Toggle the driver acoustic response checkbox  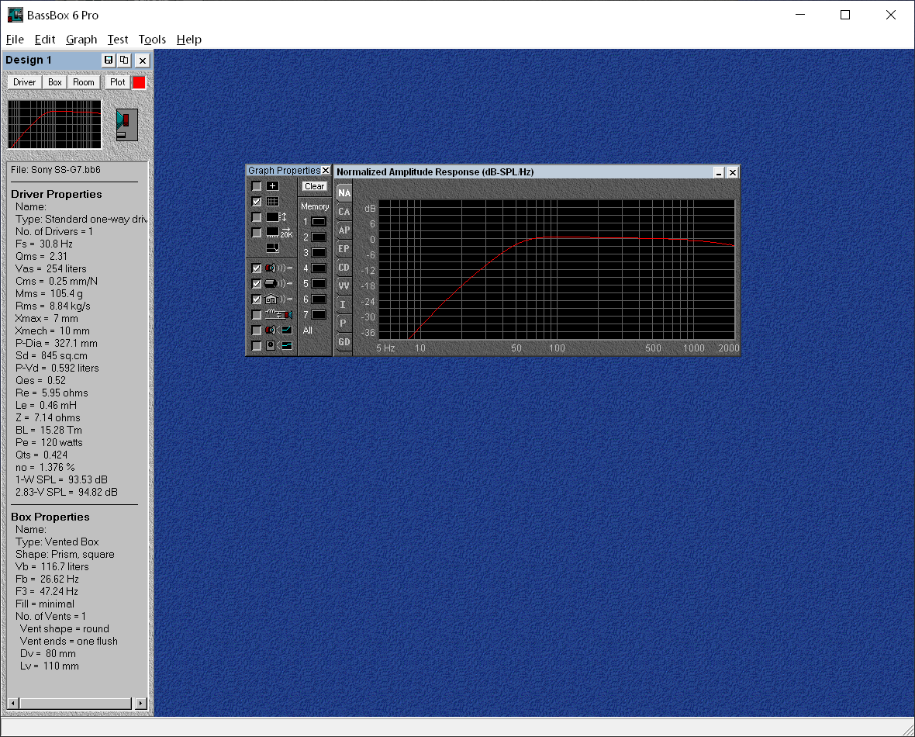256,268
